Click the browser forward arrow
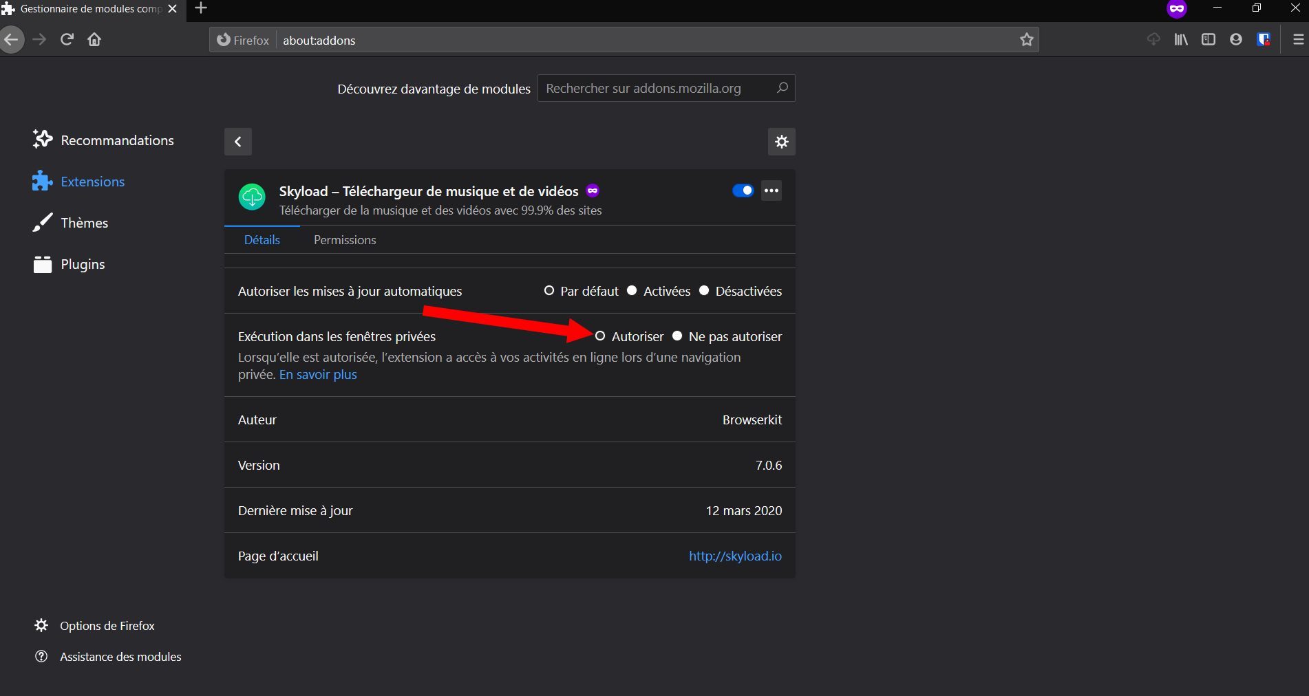This screenshot has height=696, width=1309. [39, 39]
